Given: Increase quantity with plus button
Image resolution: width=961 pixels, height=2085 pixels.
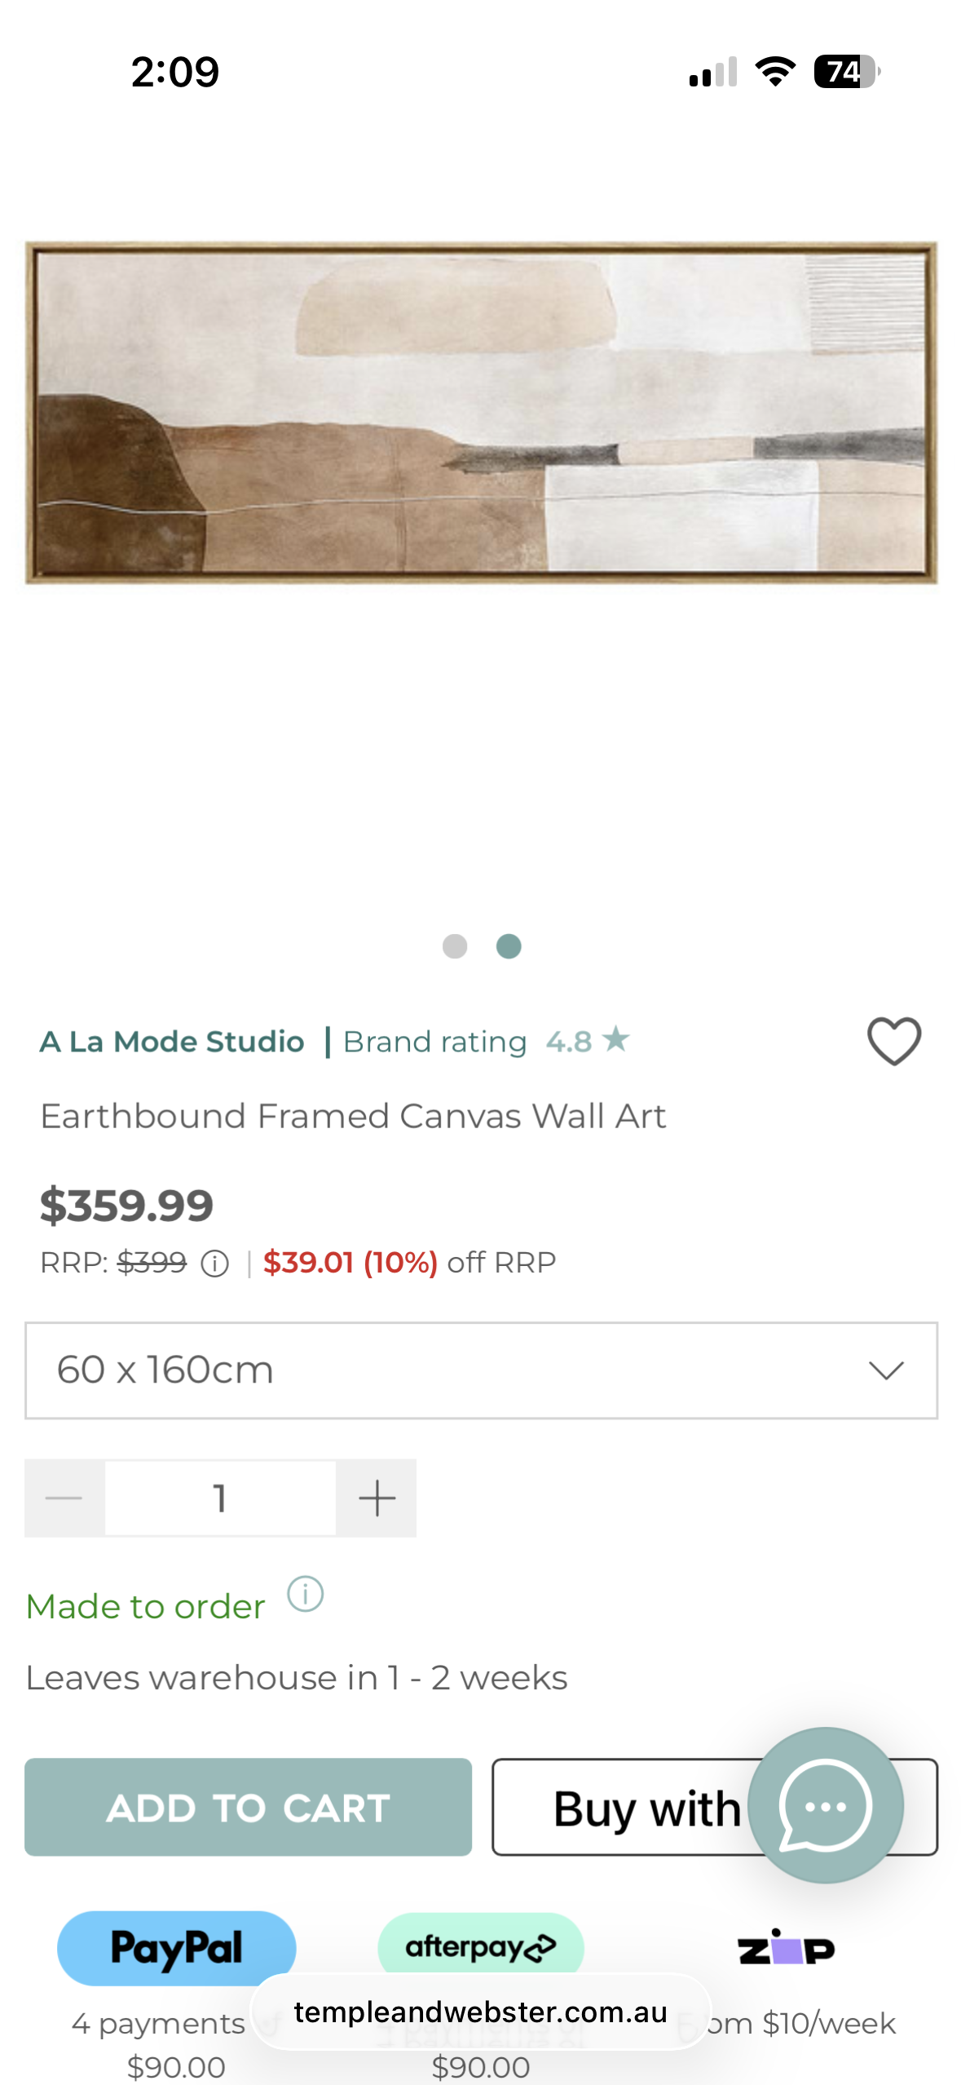Looking at the screenshot, I should [x=377, y=1498].
